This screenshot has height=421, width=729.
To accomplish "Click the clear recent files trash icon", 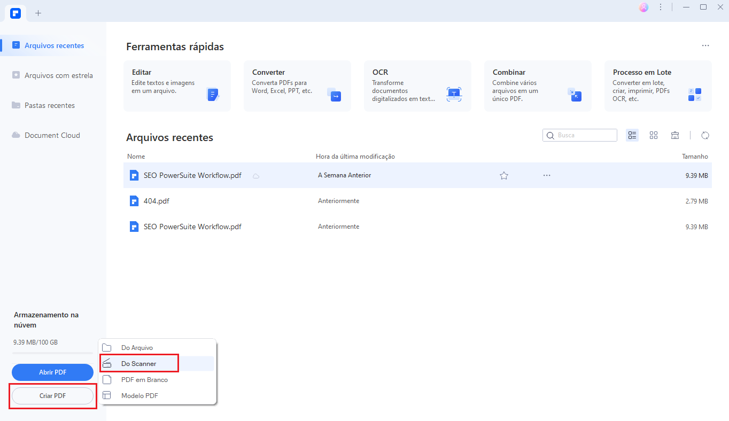I will click(x=675, y=135).
